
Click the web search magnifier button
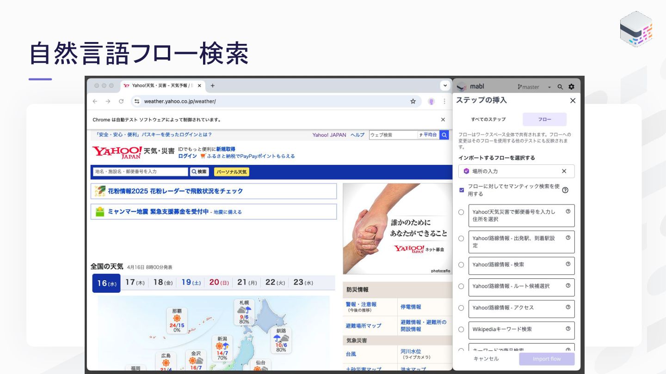(444, 135)
